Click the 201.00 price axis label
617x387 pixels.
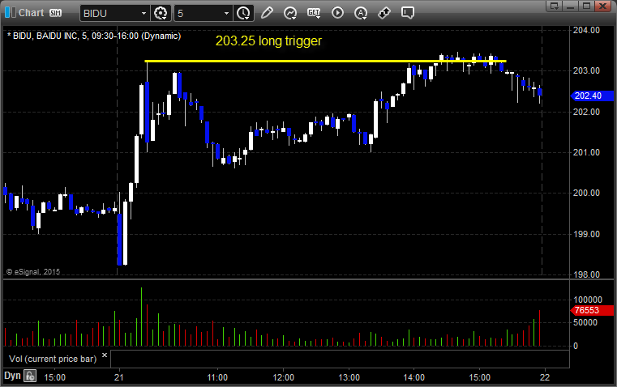tap(586, 152)
